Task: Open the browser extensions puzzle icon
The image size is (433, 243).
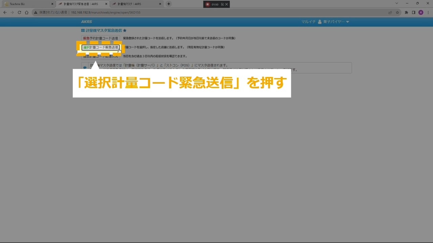Action: (406, 12)
